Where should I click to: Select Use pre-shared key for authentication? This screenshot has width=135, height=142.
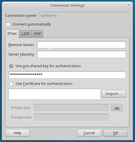[x=11, y=66]
